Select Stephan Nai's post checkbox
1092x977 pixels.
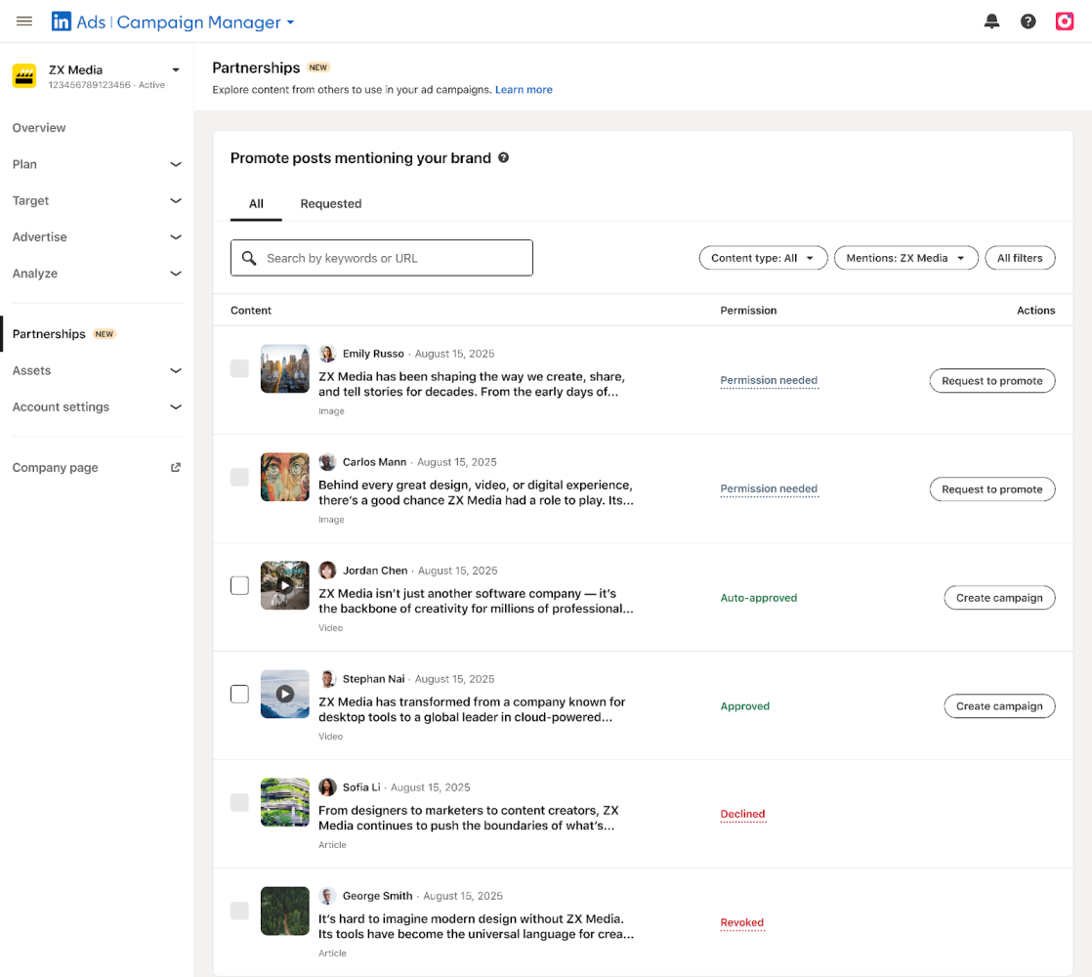click(x=239, y=694)
